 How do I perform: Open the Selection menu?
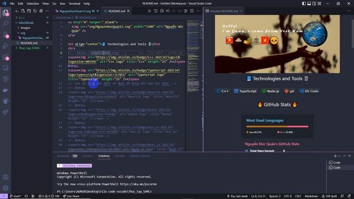click(33, 4)
